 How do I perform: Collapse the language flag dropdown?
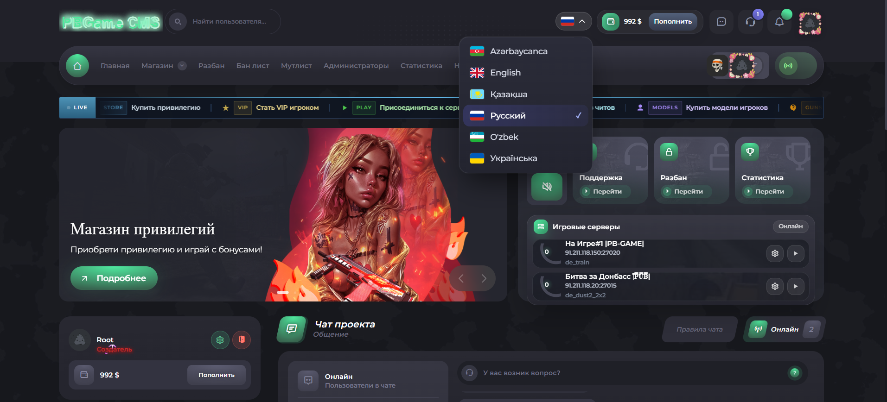tap(574, 21)
